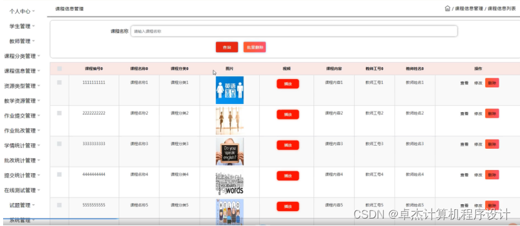Click the 课程名称 search input field
The image size is (520, 226).
[x=294, y=31]
